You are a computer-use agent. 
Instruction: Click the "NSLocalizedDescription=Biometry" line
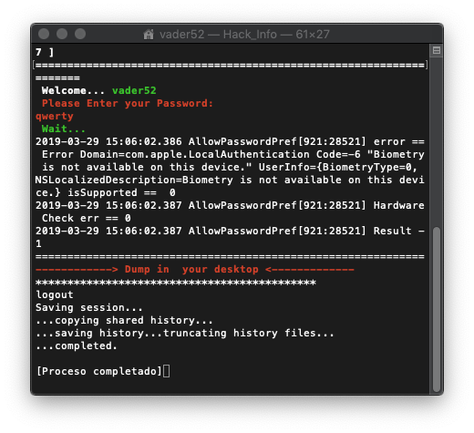(x=230, y=180)
